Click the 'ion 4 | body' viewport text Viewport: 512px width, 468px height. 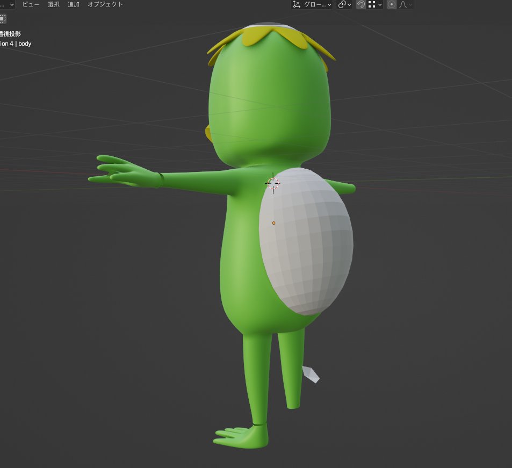[16, 44]
